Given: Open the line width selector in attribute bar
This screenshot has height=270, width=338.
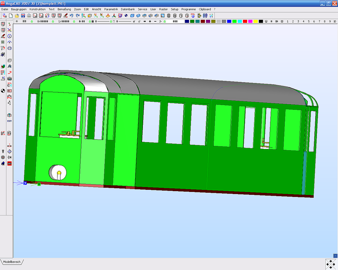Looking at the screenshot, I should [101, 22].
